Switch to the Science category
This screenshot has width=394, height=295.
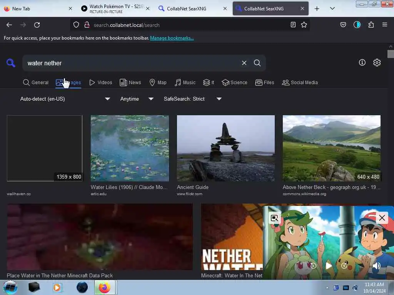(x=235, y=83)
